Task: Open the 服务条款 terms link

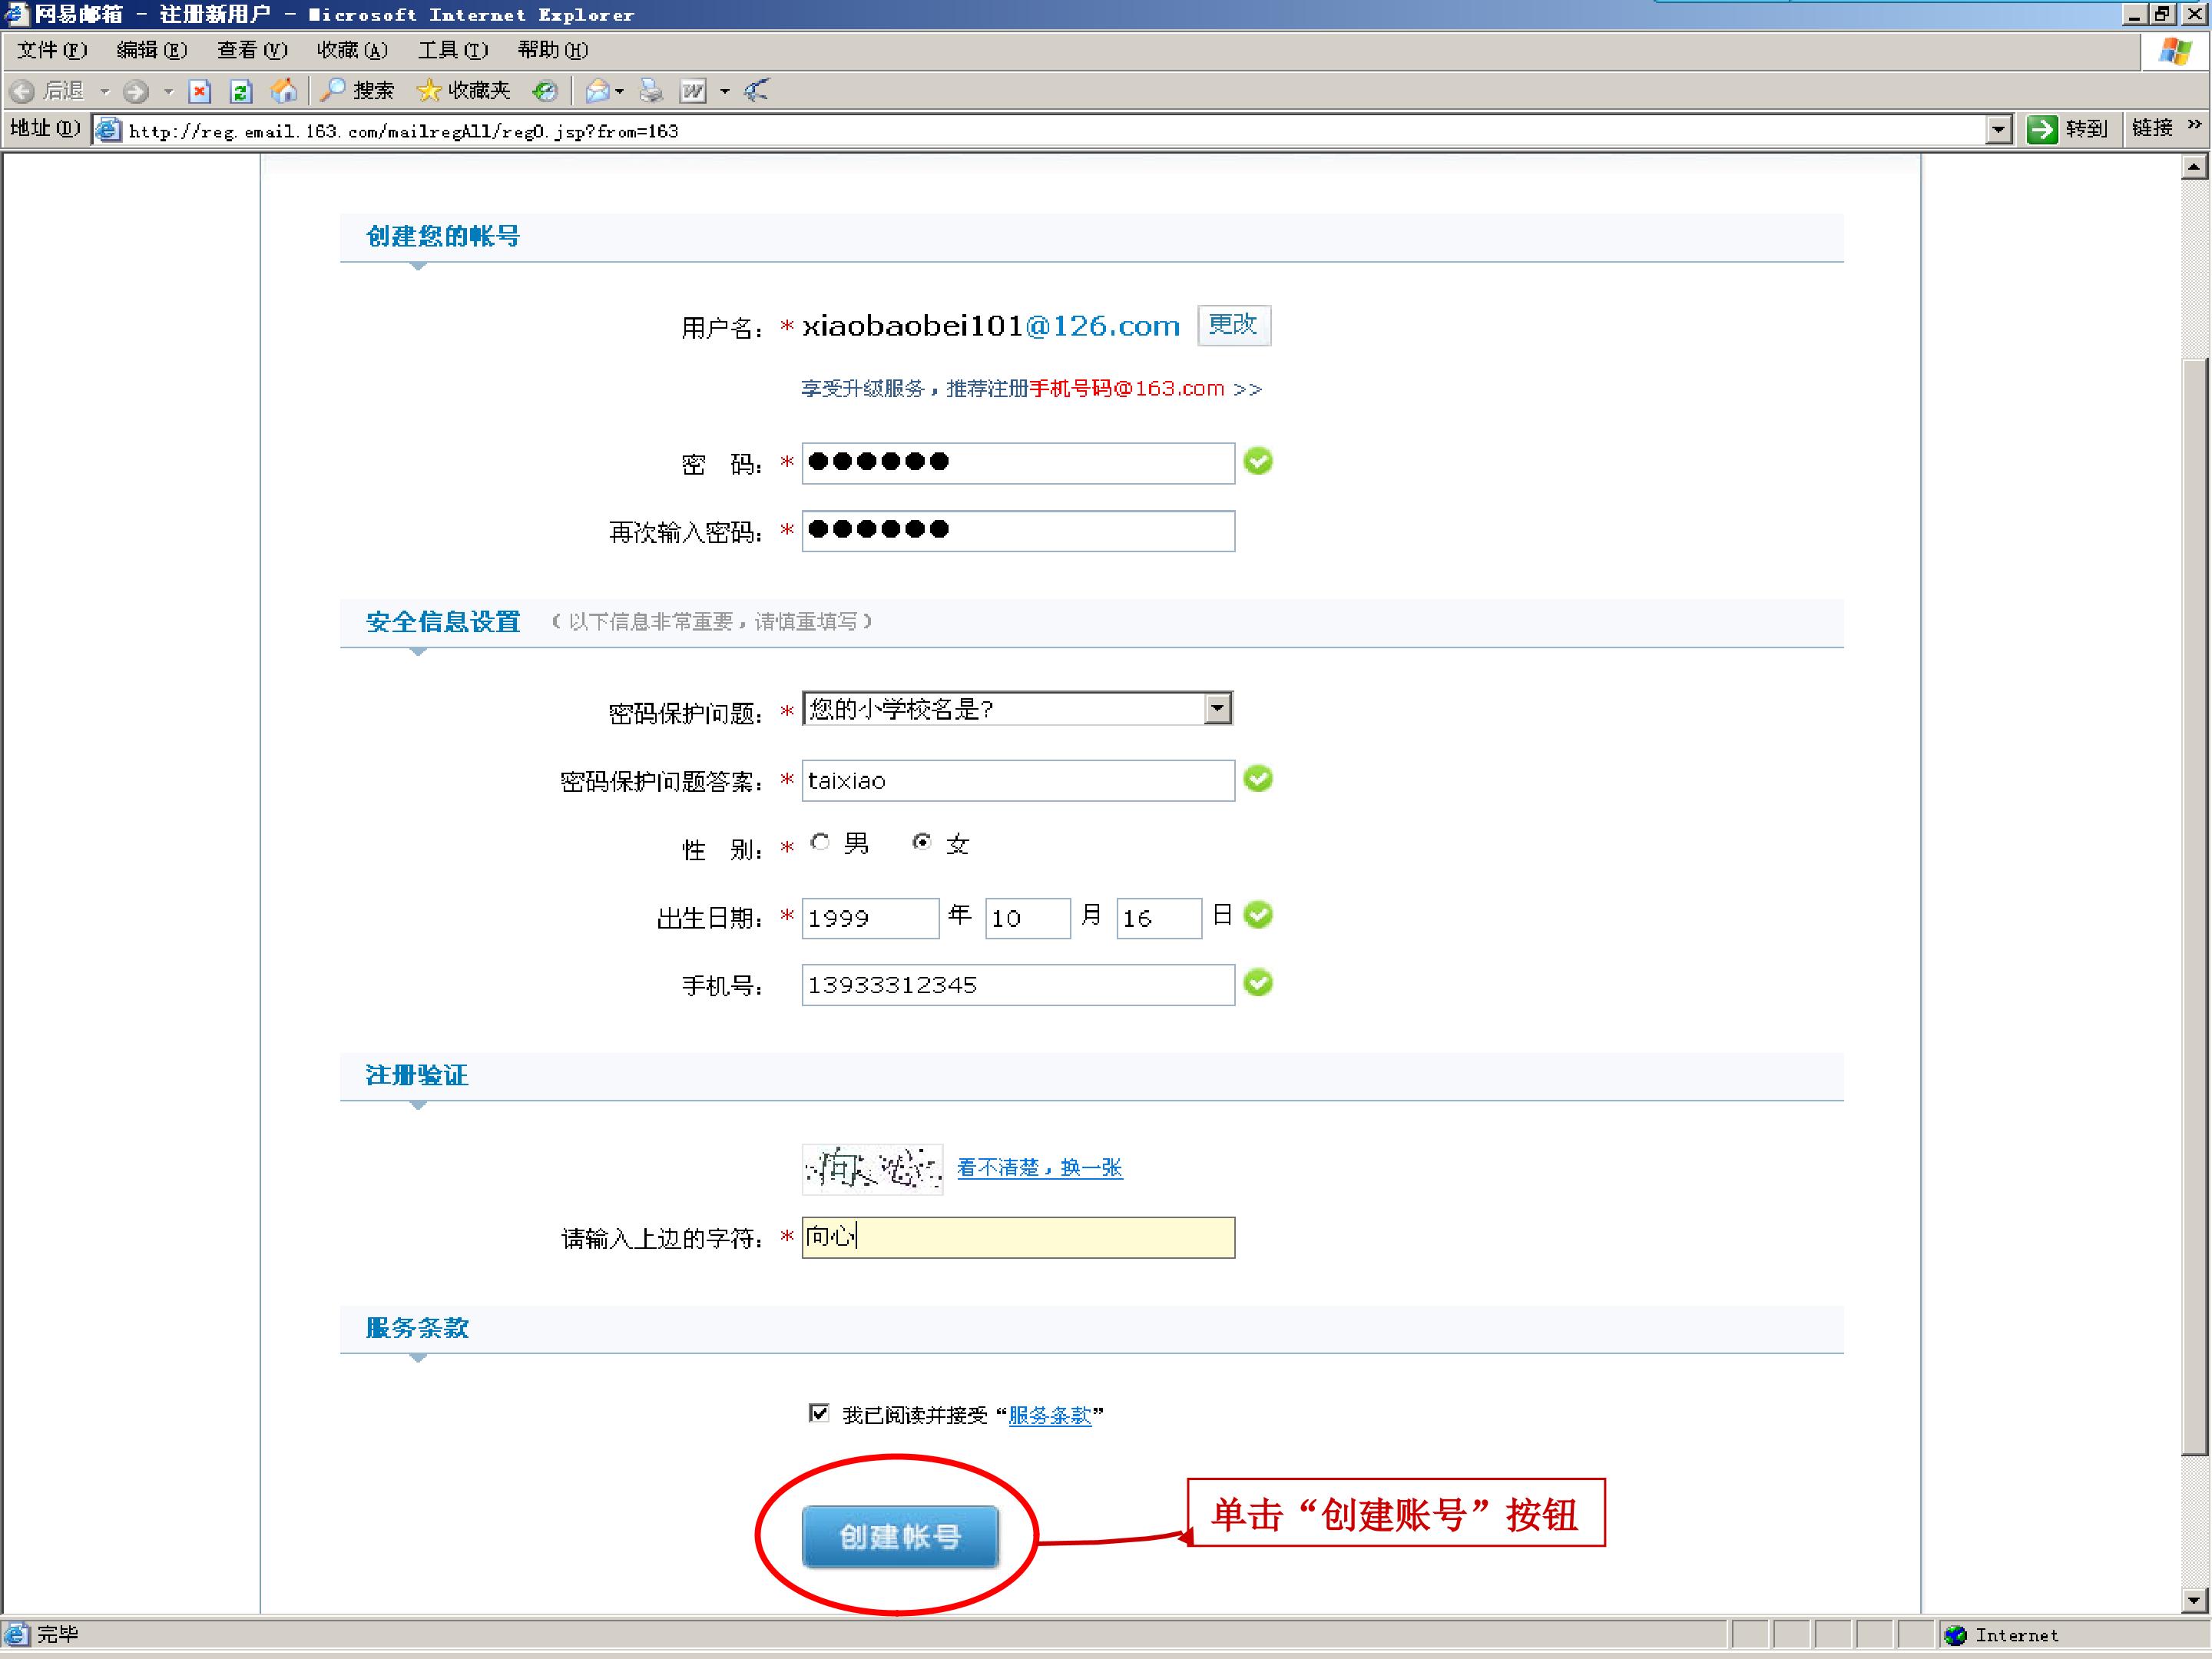Action: coord(1050,1415)
